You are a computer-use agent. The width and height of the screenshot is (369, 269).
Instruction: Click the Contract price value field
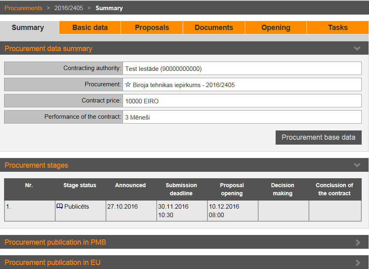tap(242, 101)
